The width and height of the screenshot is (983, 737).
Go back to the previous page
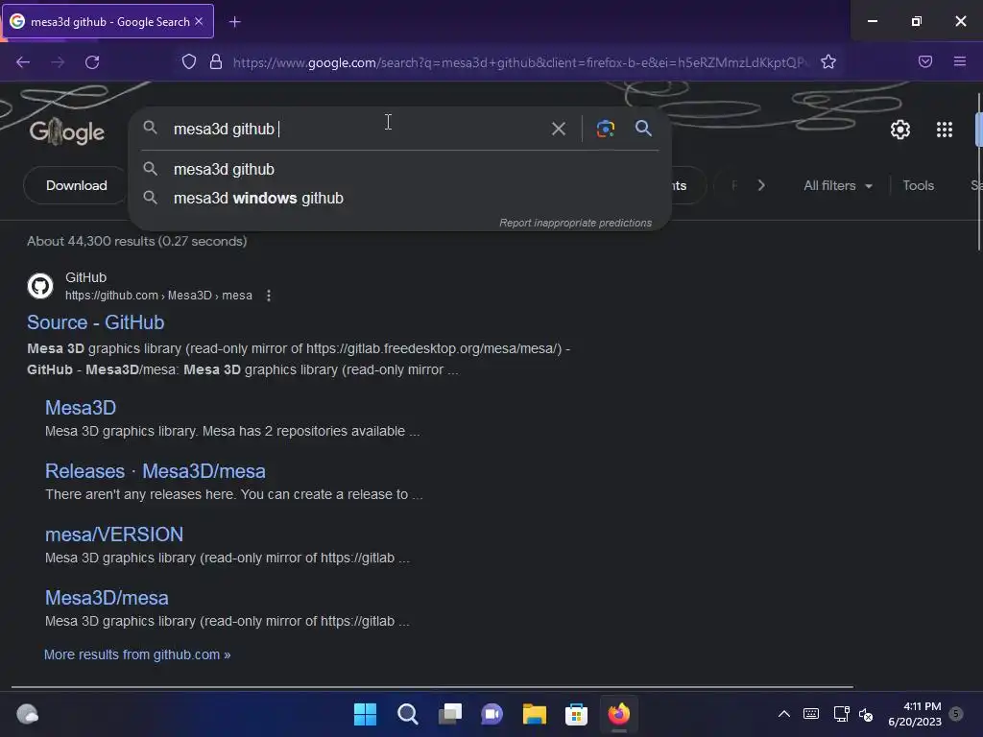pos(23,62)
